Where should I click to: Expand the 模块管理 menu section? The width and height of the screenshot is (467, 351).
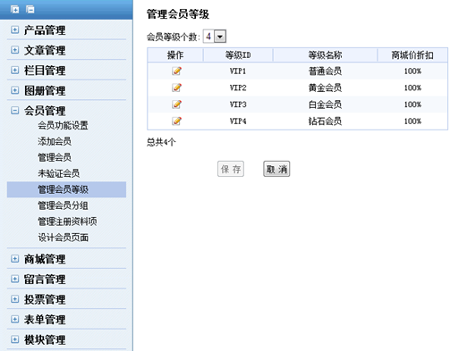pos(14,339)
